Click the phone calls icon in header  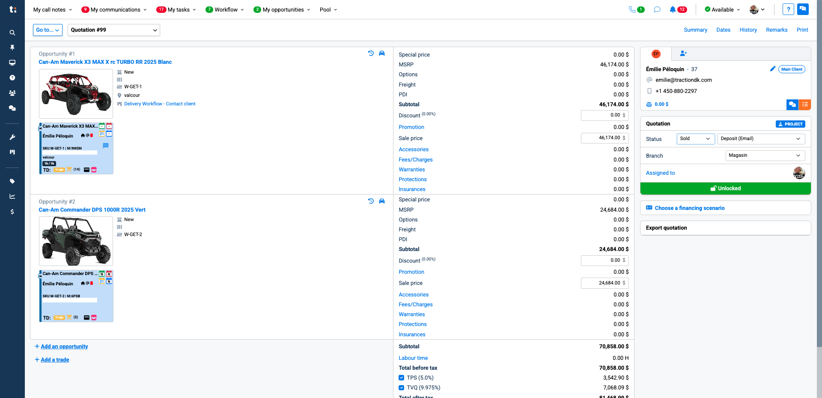click(632, 9)
